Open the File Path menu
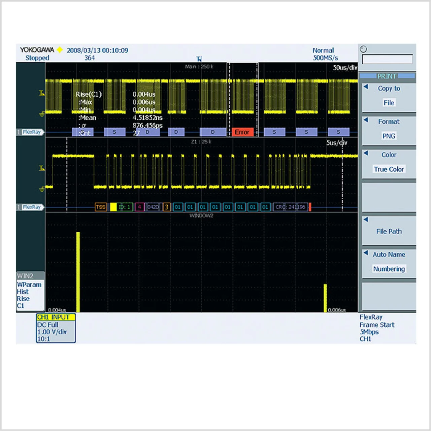This screenshot has height=431, width=431. coord(389,231)
